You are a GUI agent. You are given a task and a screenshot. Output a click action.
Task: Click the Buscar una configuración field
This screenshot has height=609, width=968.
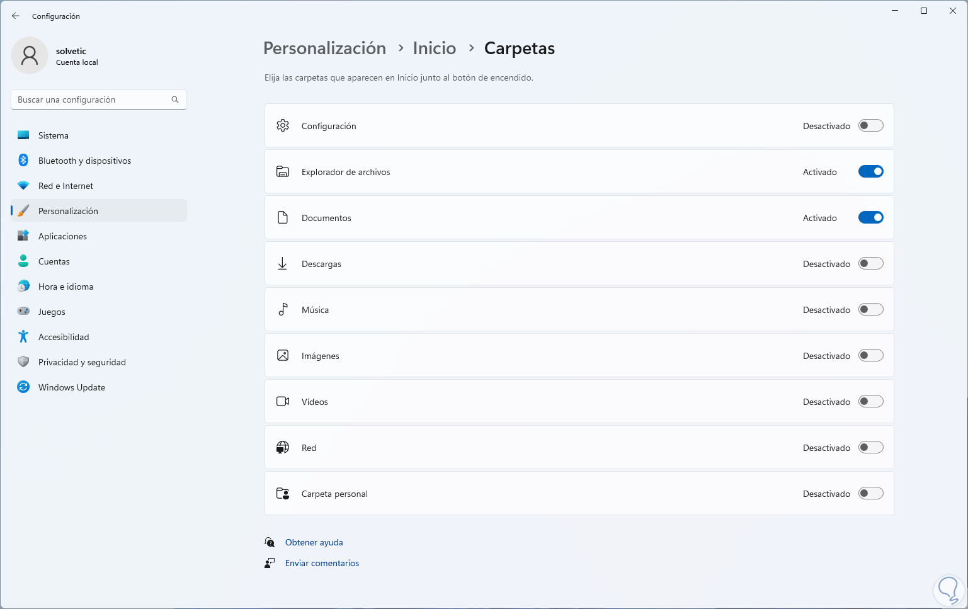(x=91, y=100)
